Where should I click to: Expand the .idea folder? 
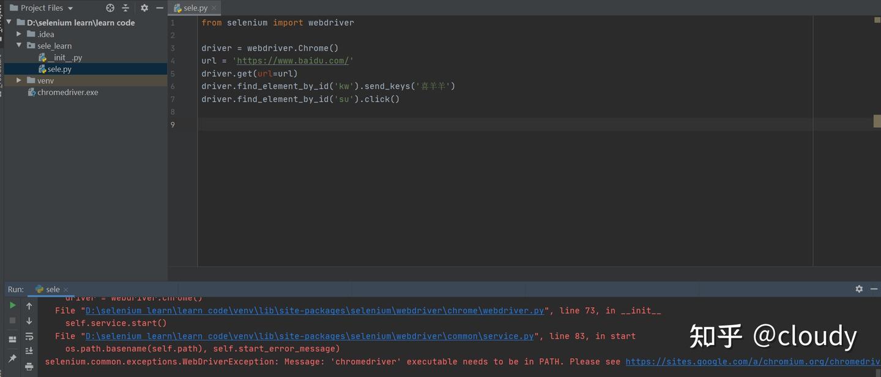point(19,34)
